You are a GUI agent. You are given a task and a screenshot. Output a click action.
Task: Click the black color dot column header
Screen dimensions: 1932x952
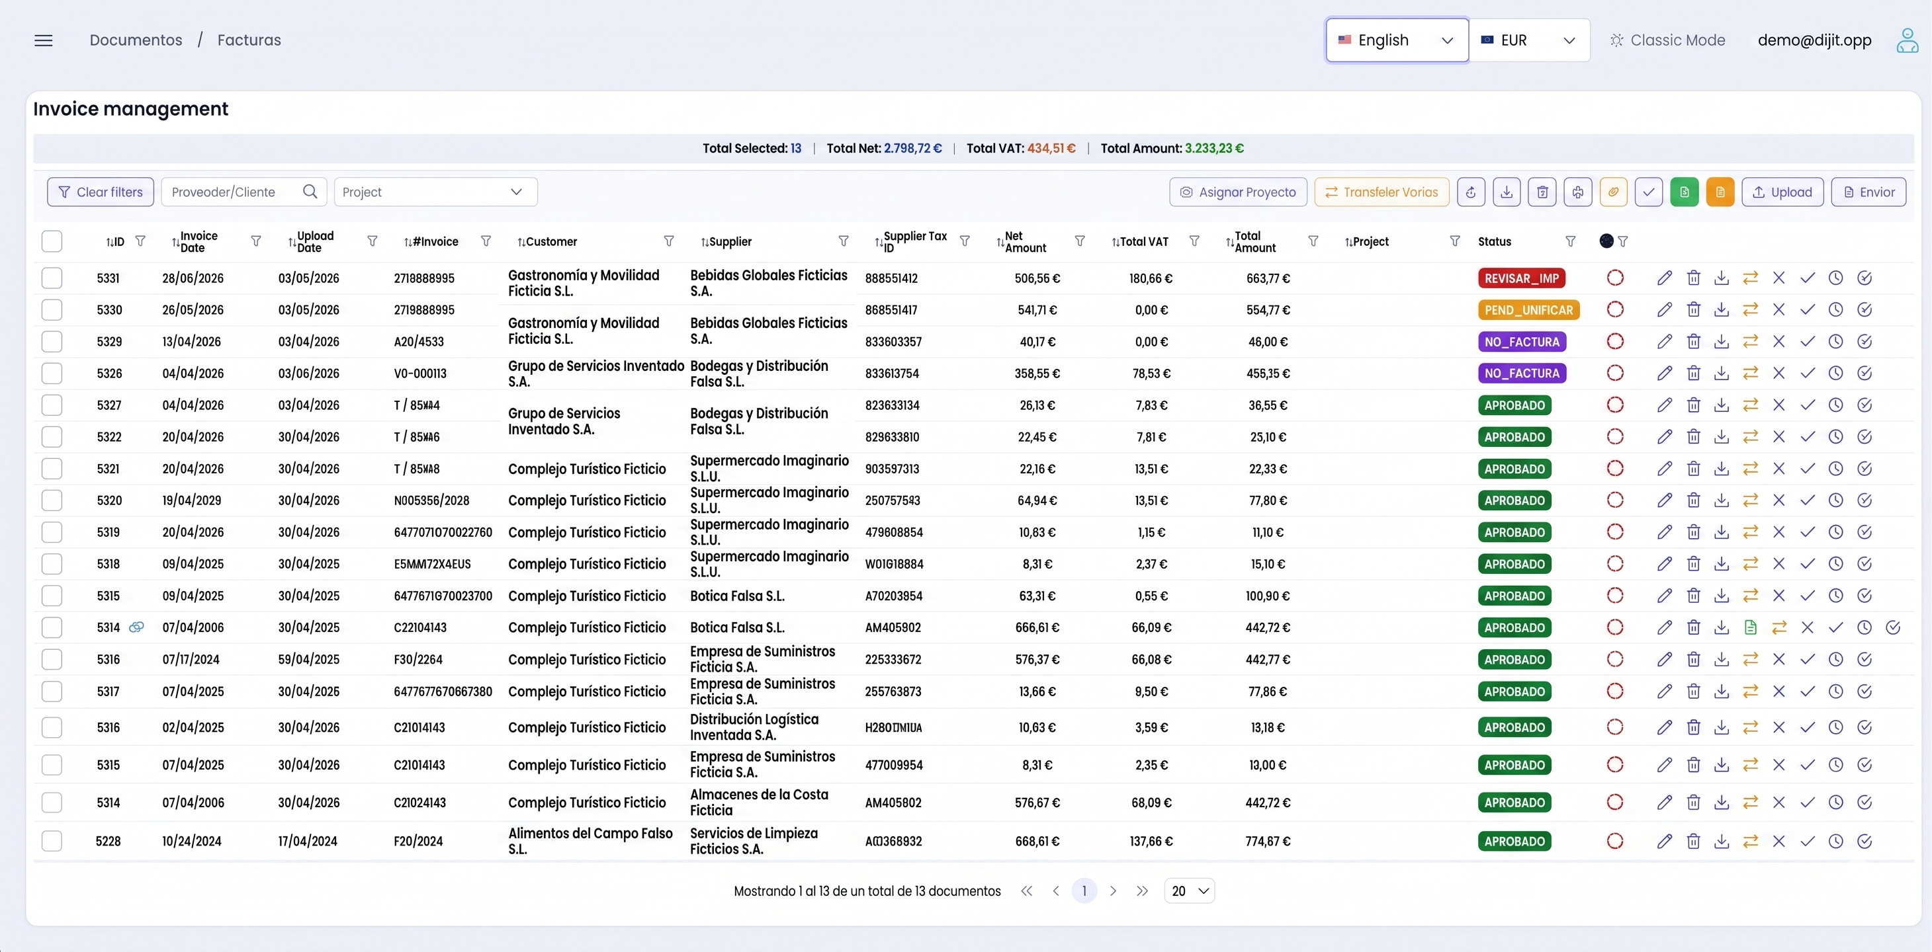pos(1606,241)
